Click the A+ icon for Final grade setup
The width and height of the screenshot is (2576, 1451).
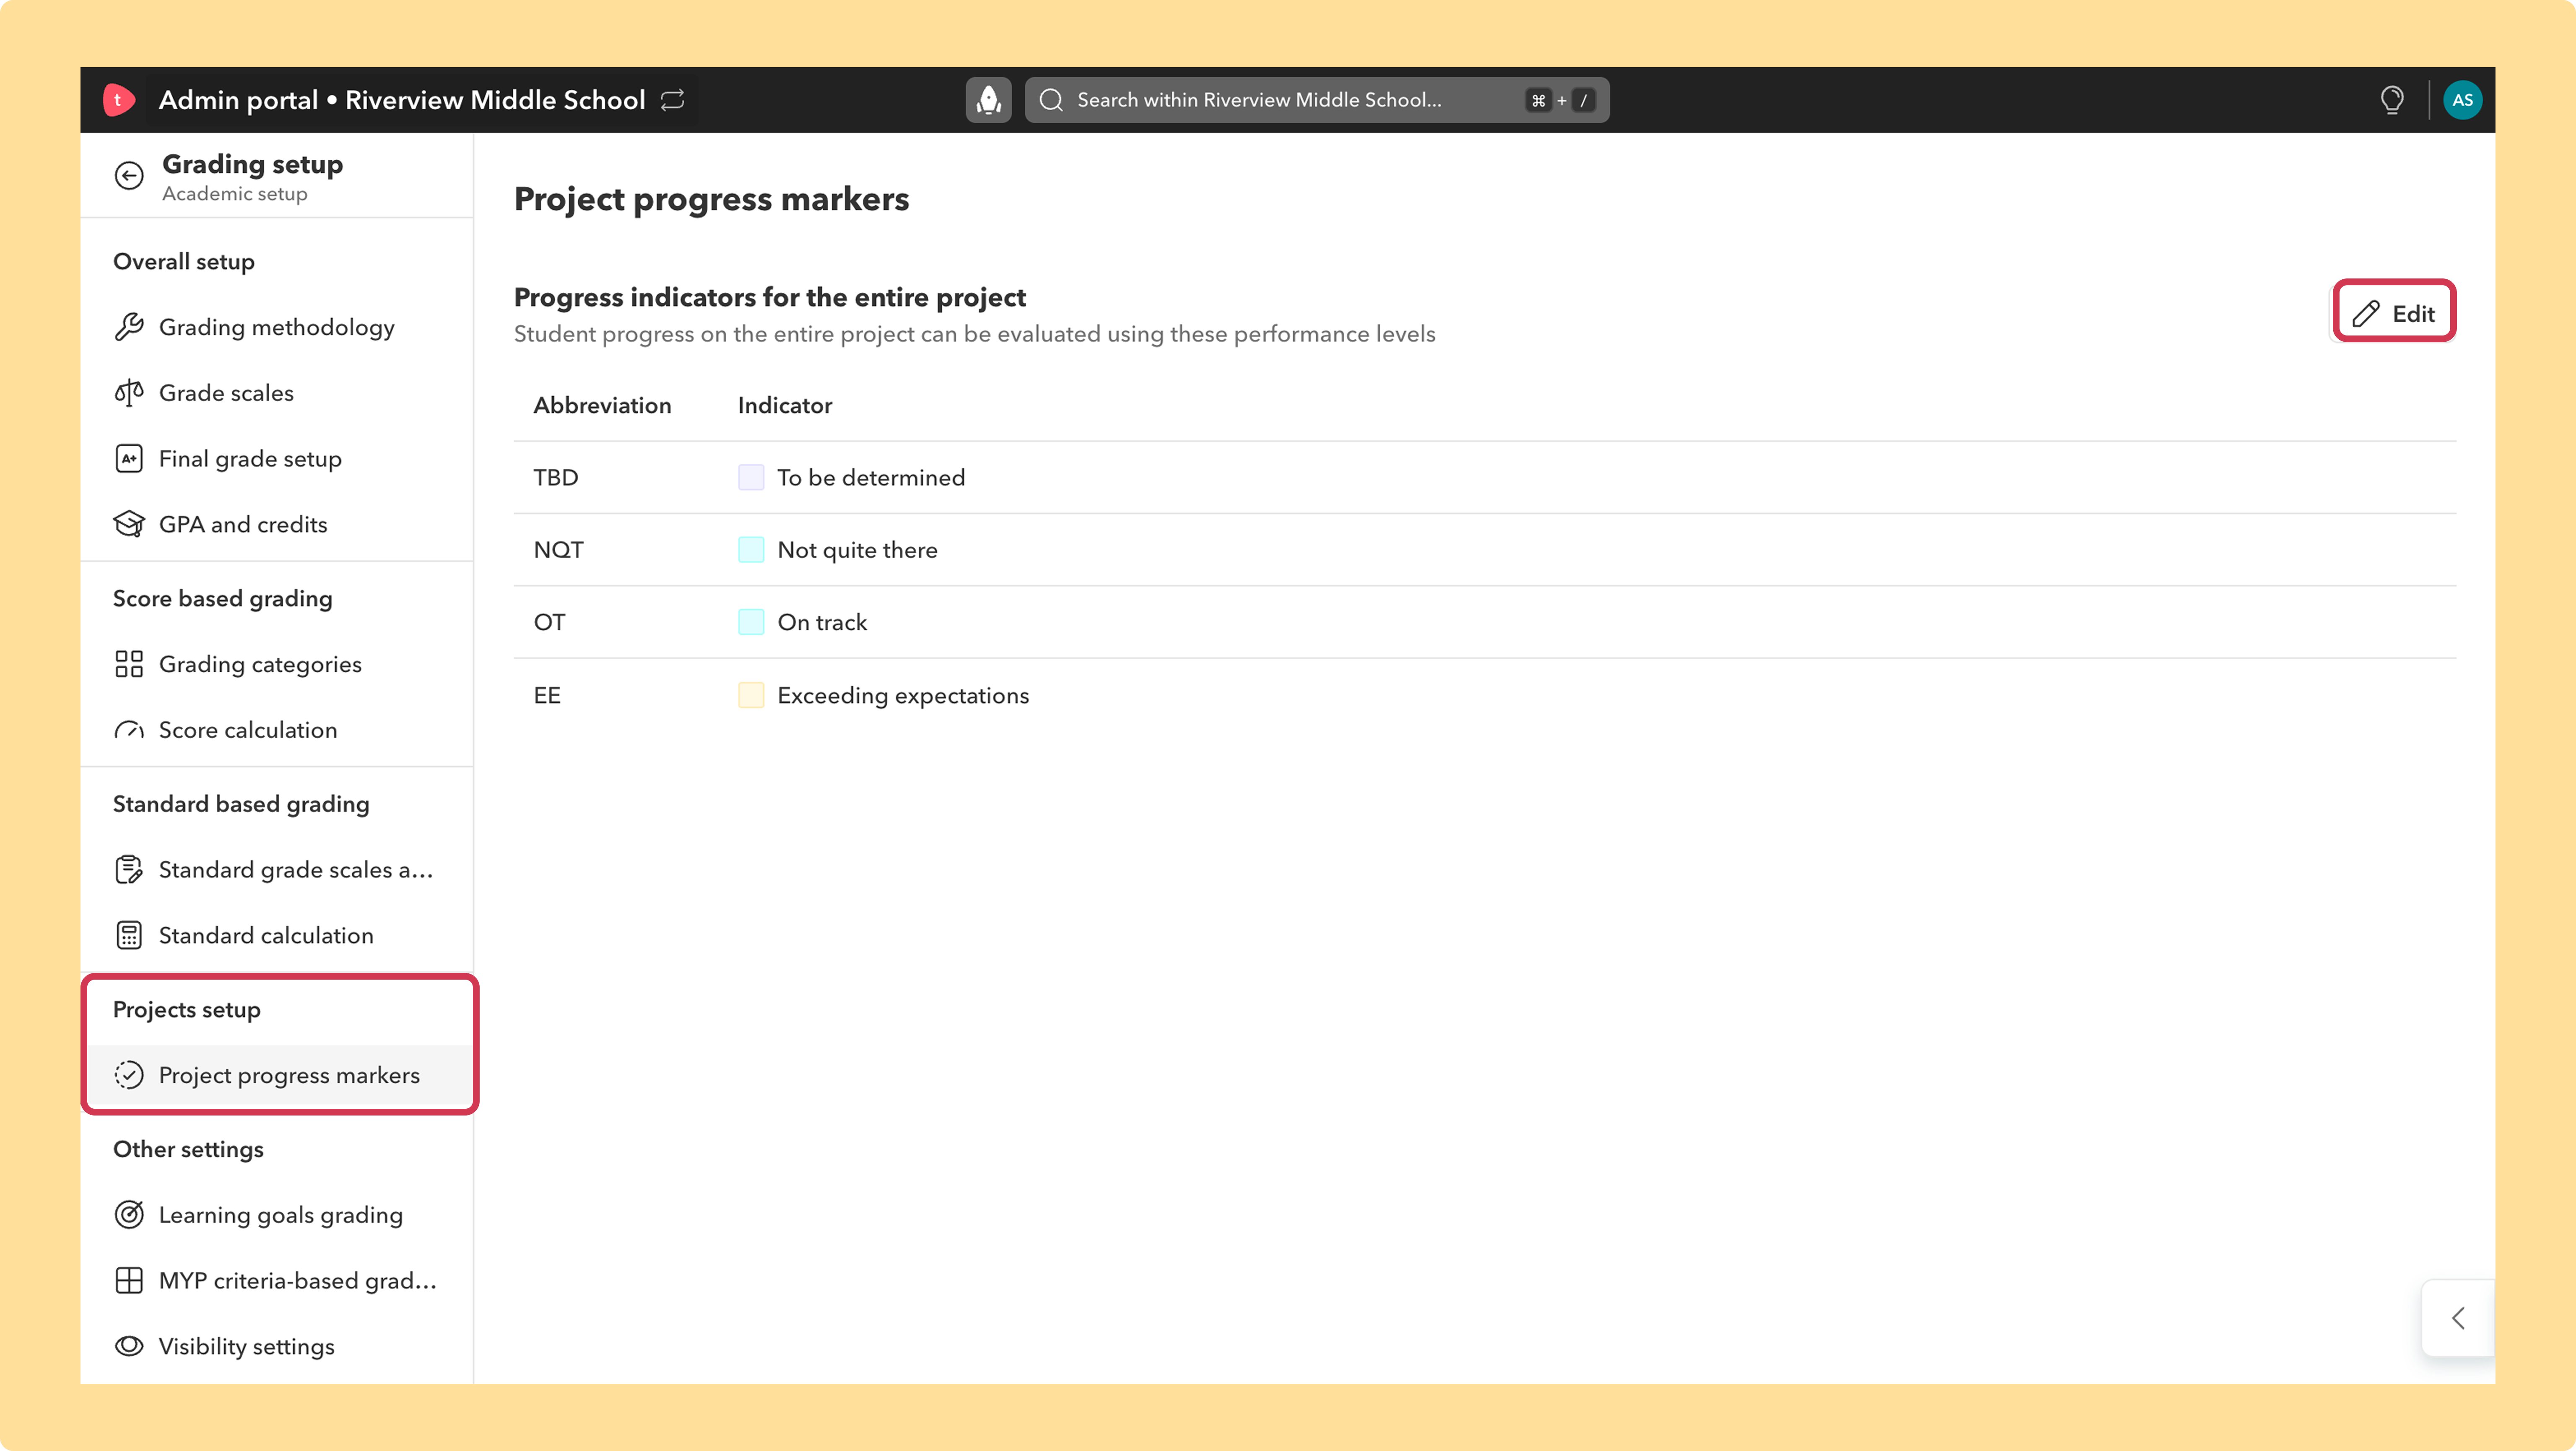[x=129, y=459]
